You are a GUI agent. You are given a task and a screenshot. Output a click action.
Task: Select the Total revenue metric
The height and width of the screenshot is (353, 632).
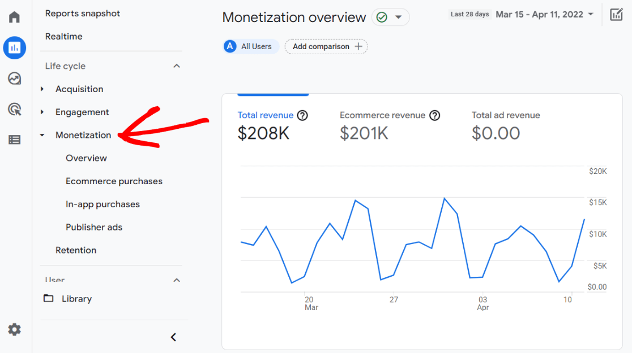pos(265,115)
